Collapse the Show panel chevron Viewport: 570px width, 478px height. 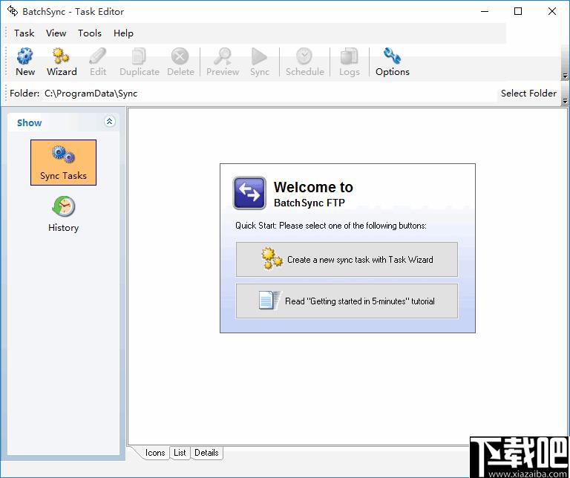[x=109, y=122]
